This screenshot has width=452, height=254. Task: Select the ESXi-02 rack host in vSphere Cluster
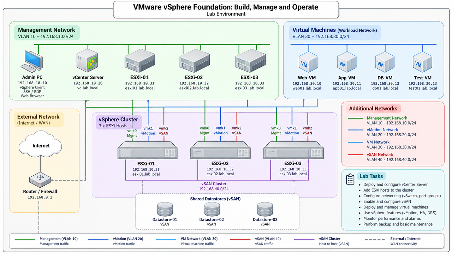click(x=220, y=150)
